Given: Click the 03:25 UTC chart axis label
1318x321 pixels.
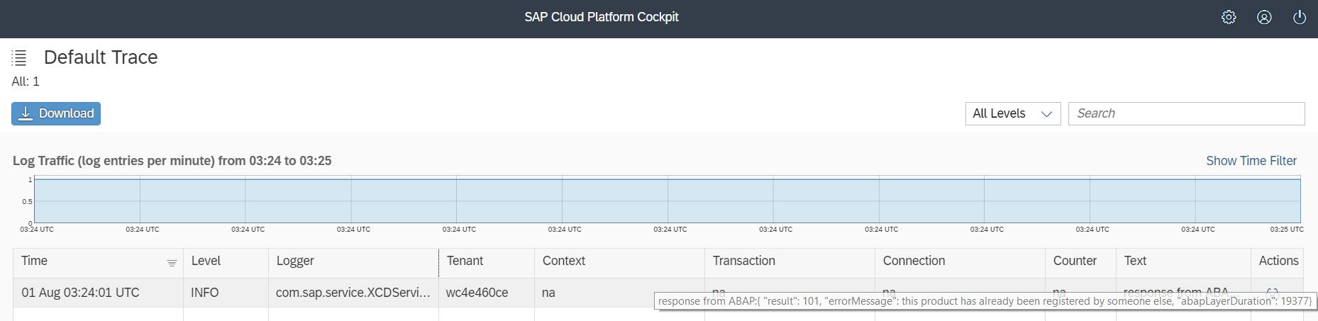Looking at the screenshot, I should 1287,230.
